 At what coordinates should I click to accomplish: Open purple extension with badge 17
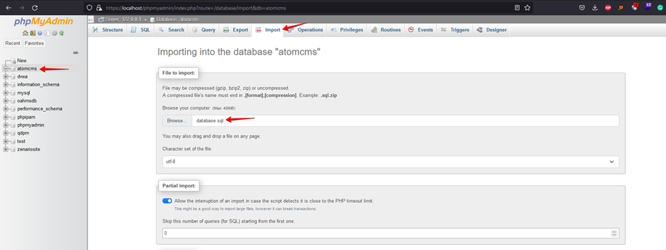pos(648,7)
